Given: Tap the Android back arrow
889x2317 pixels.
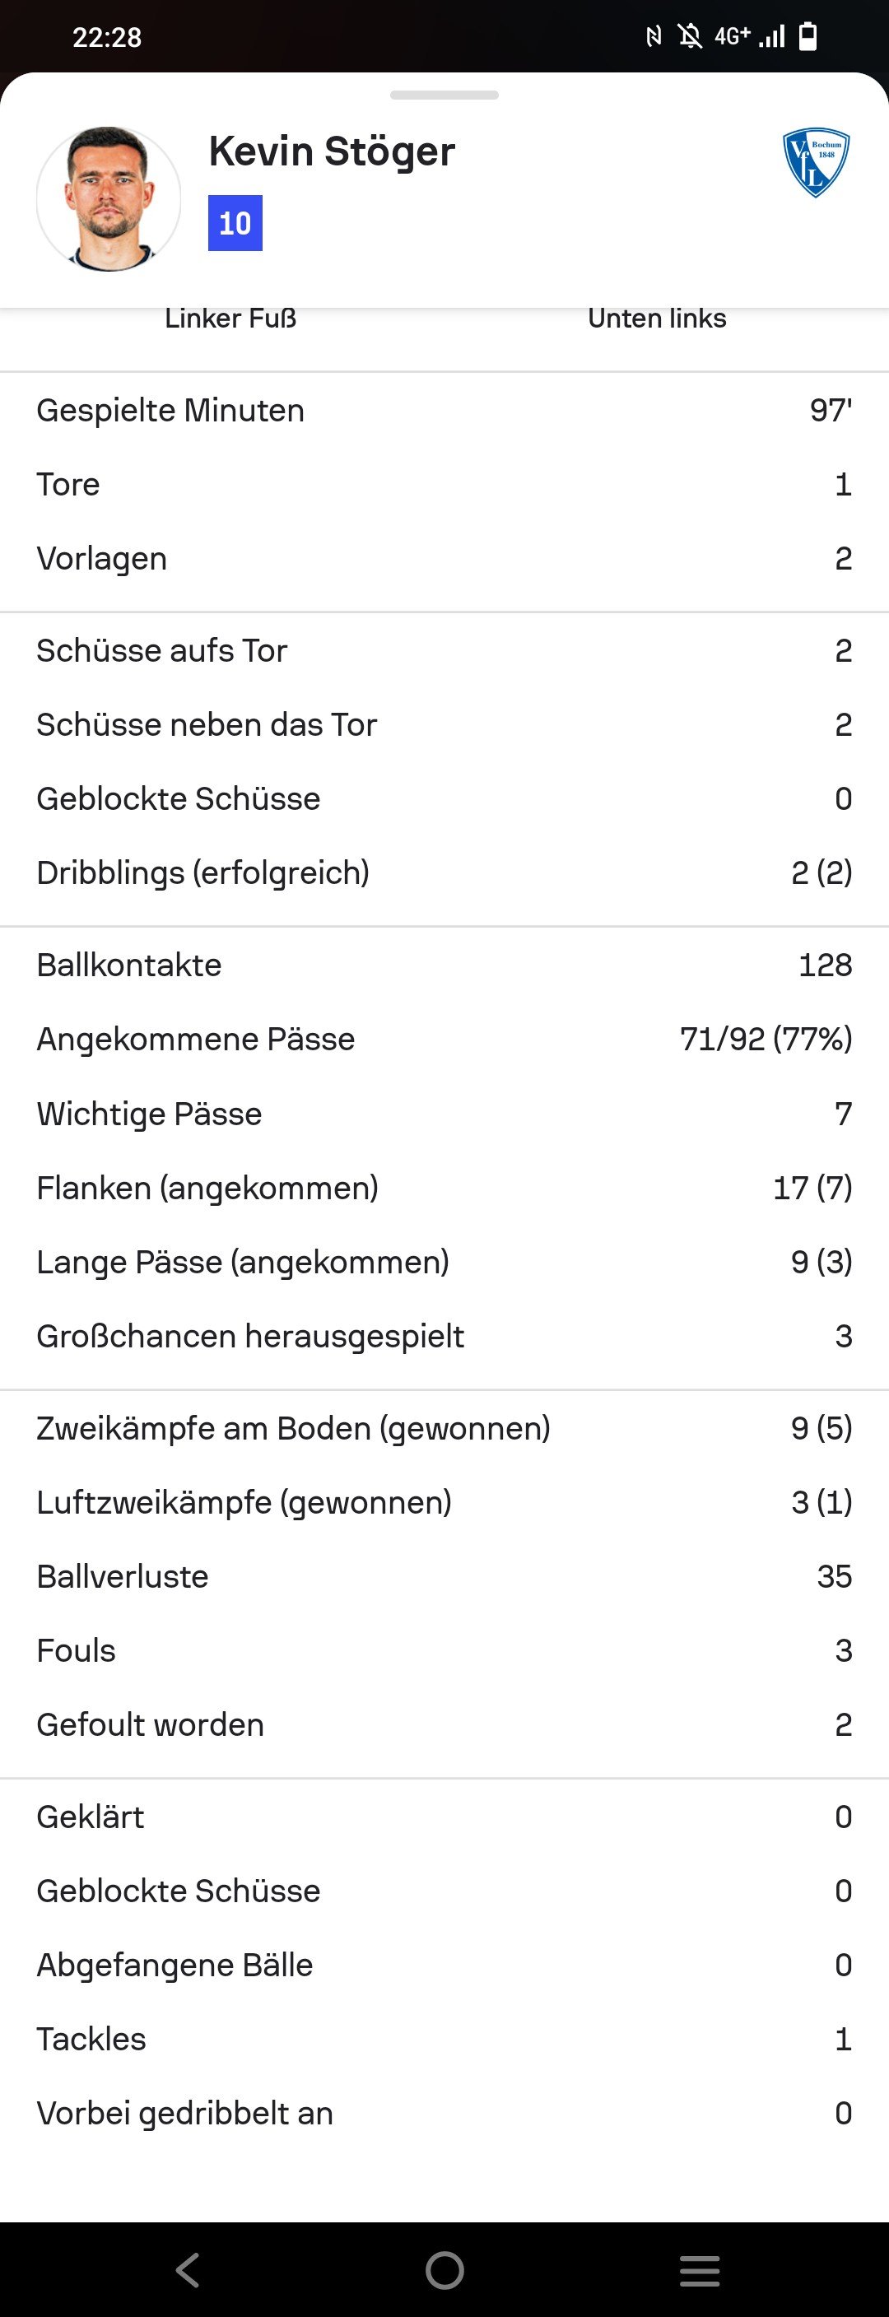Looking at the screenshot, I should click(x=187, y=2269).
